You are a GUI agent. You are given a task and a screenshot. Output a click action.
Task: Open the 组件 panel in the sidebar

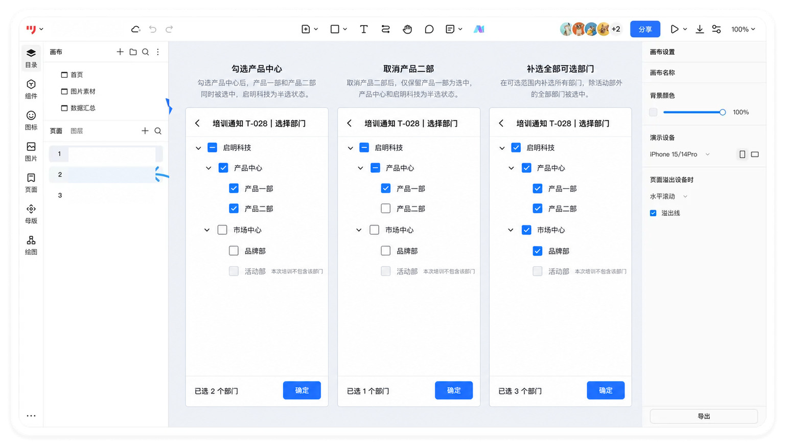tap(31, 89)
